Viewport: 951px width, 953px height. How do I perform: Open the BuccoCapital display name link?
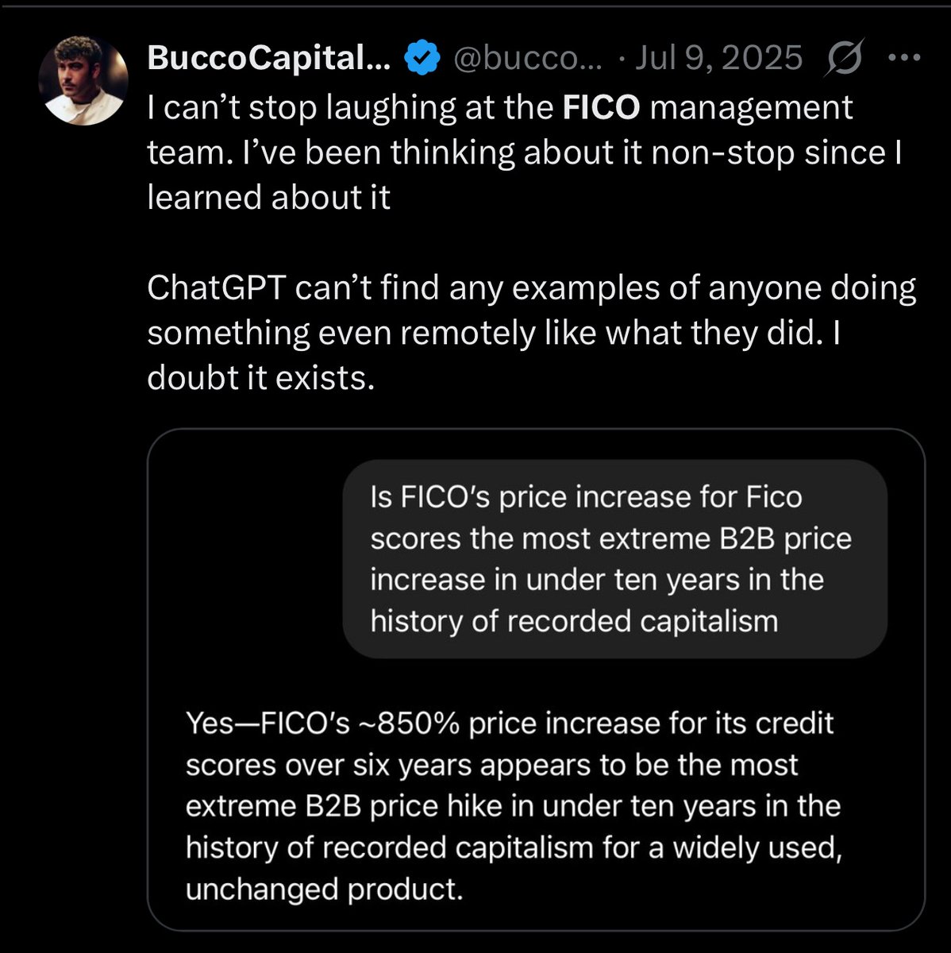268,58
